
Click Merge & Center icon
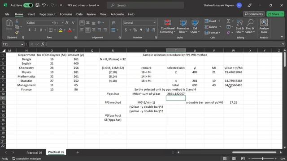[x=113, y=30]
